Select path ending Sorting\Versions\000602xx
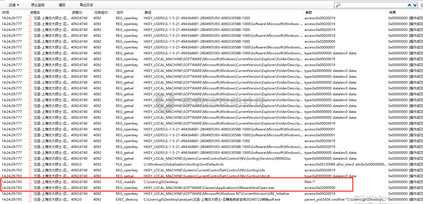 (217, 159)
